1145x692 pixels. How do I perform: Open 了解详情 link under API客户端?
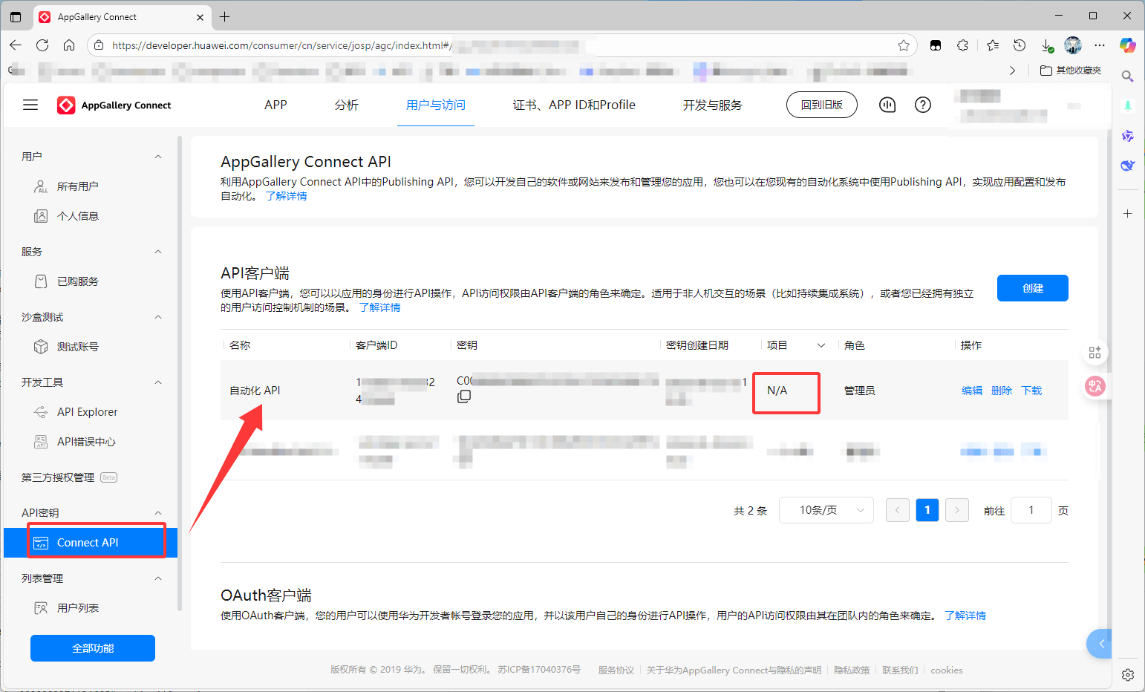[379, 307]
